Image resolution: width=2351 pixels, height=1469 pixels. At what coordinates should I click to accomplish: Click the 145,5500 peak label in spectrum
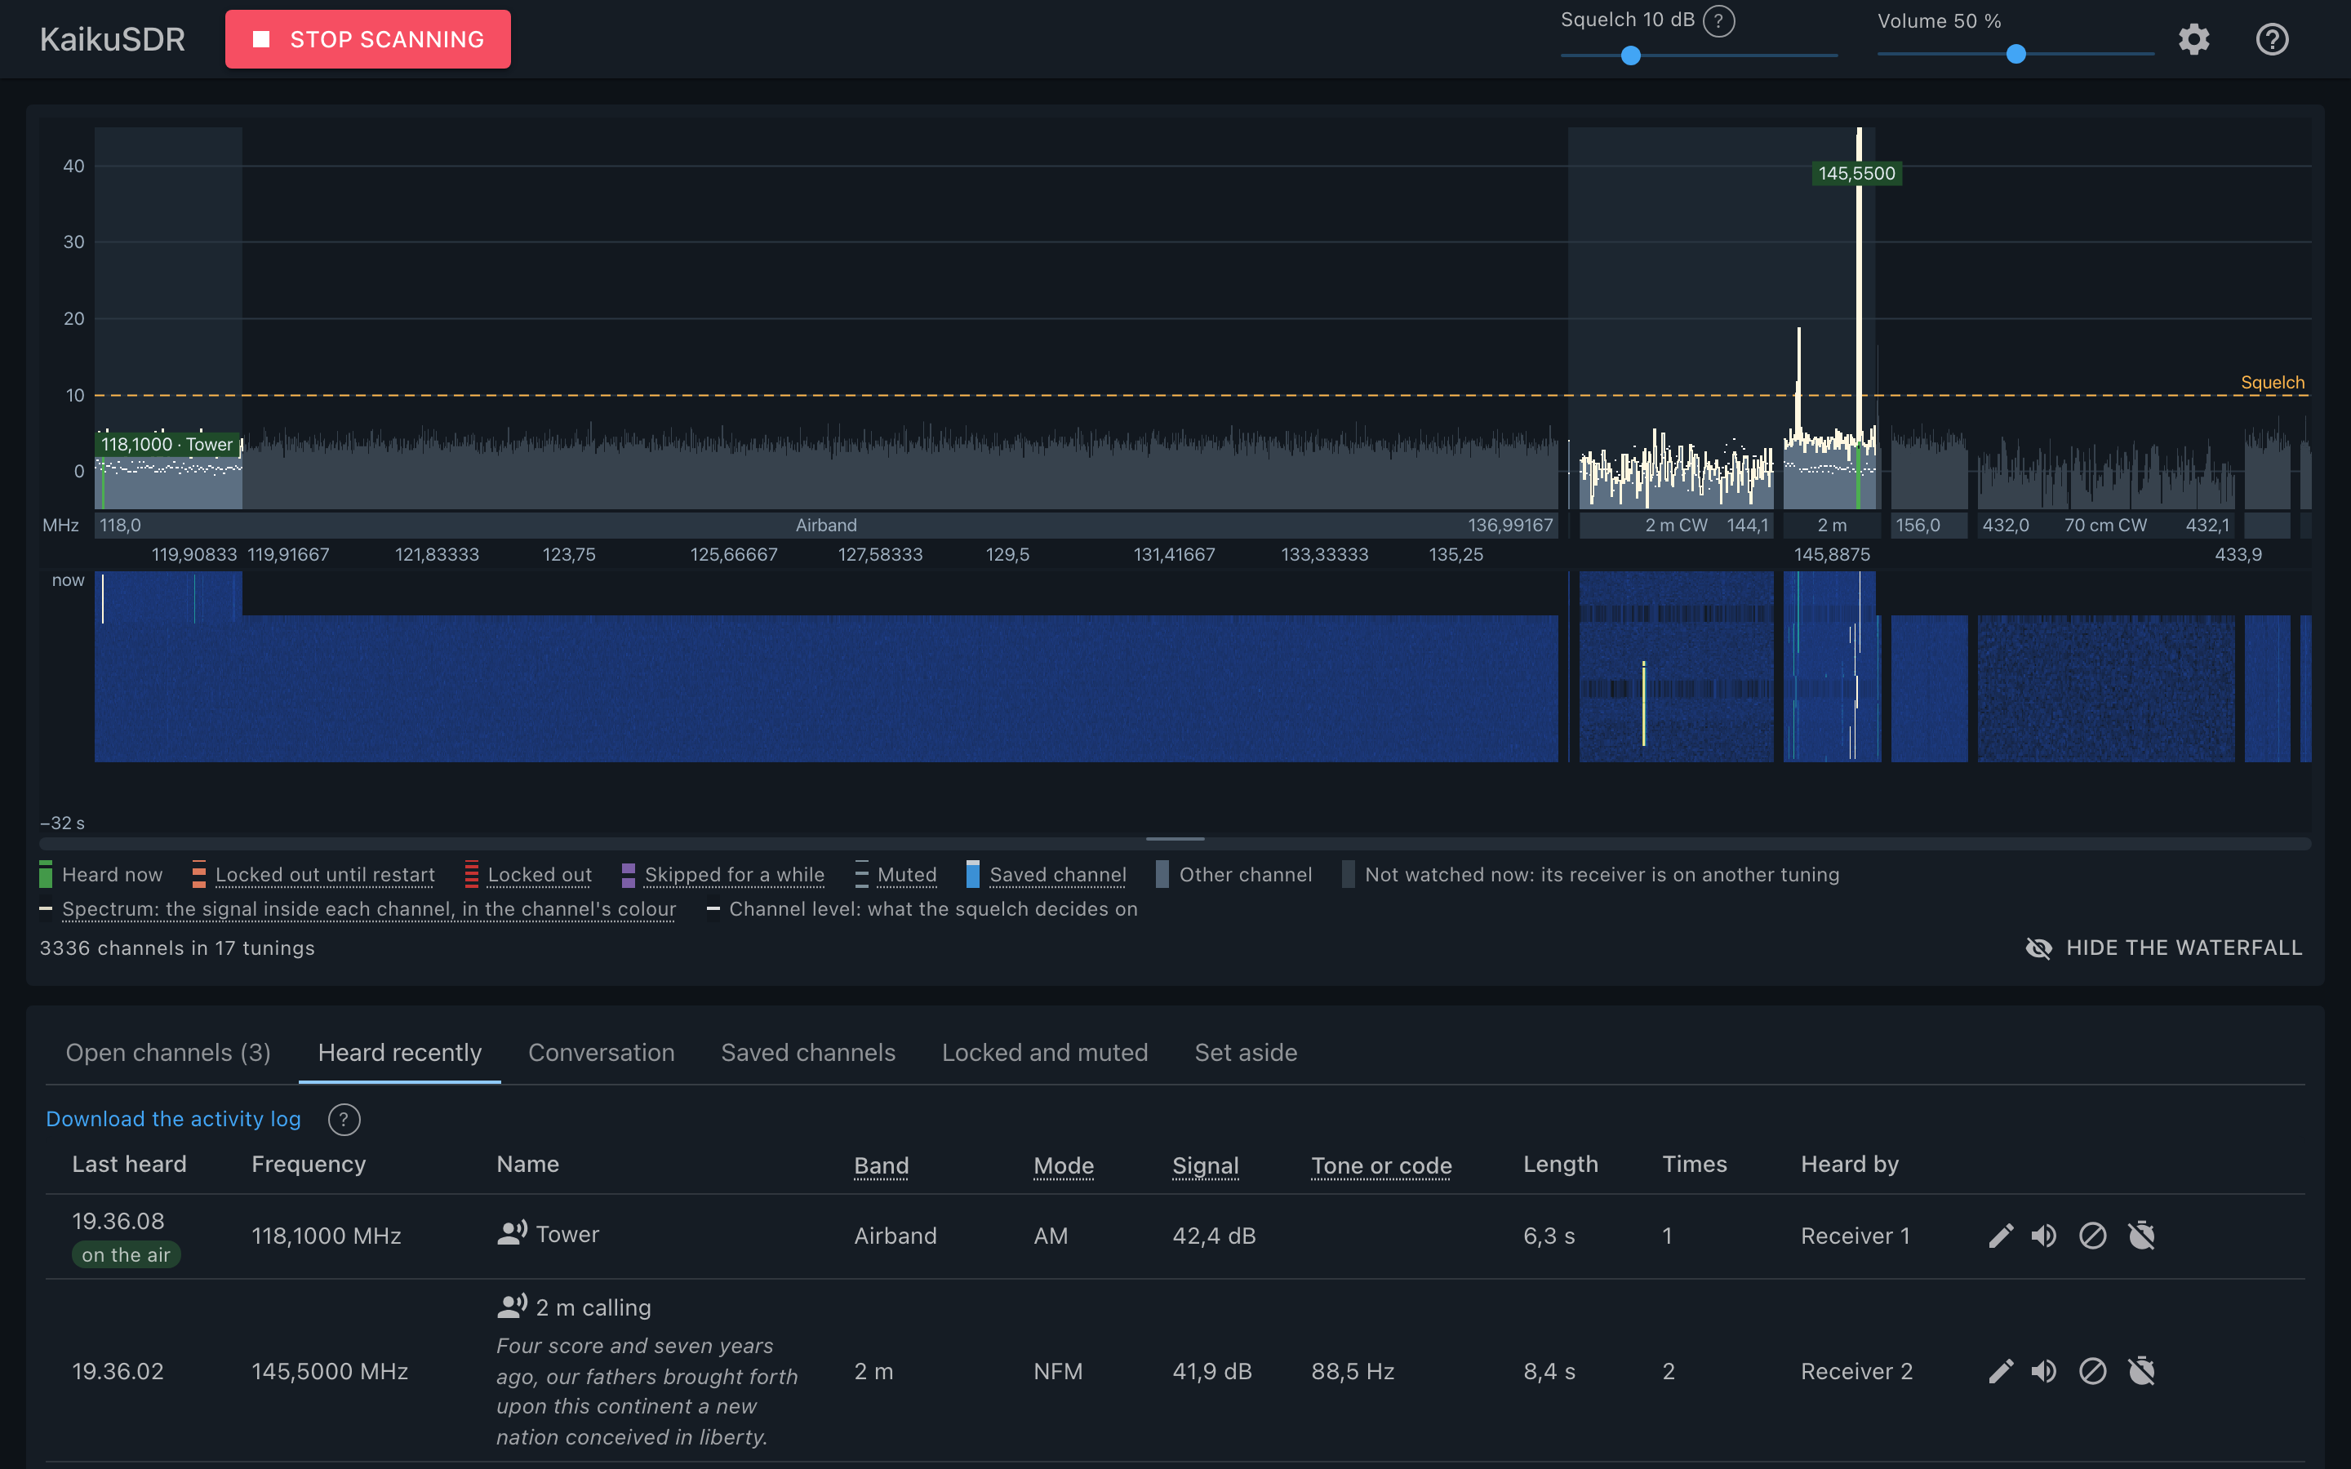click(1856, 174)
